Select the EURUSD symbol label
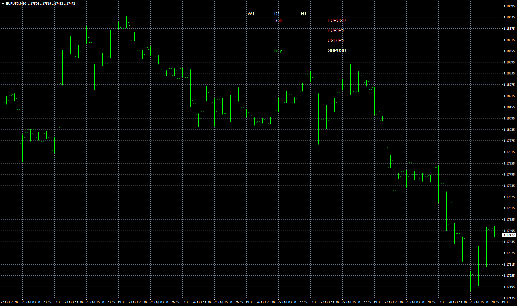The height and width of the screenshot is (306, 517). coord(337,20)
